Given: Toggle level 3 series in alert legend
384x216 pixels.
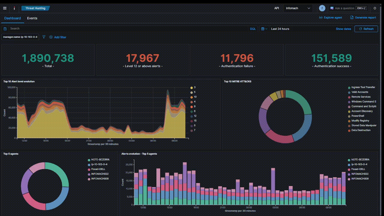Looking at the screenshot, I should (x=194, y=87).
